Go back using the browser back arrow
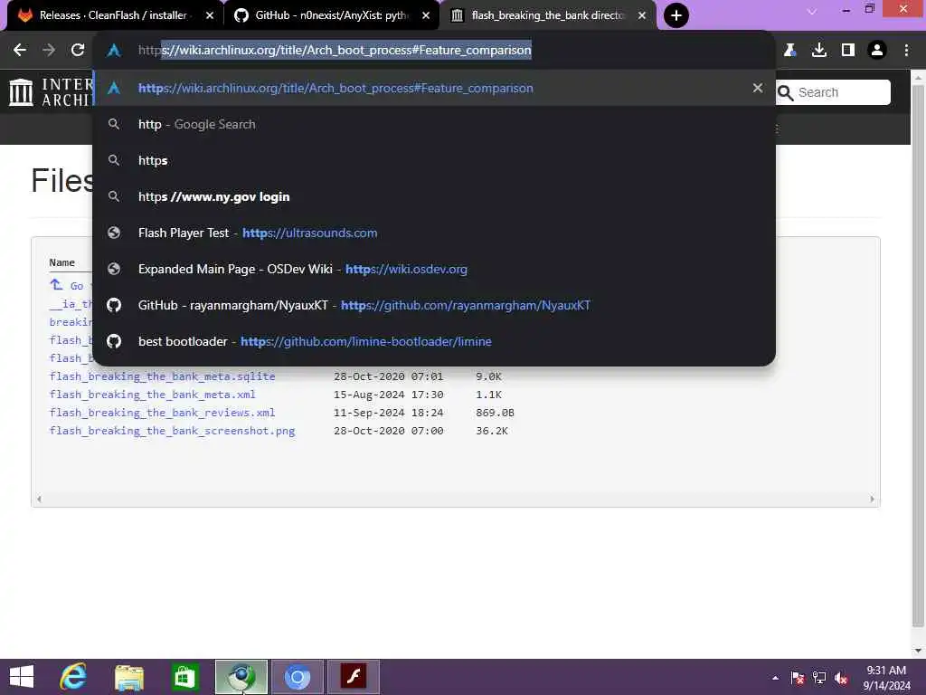 point(20,51)
